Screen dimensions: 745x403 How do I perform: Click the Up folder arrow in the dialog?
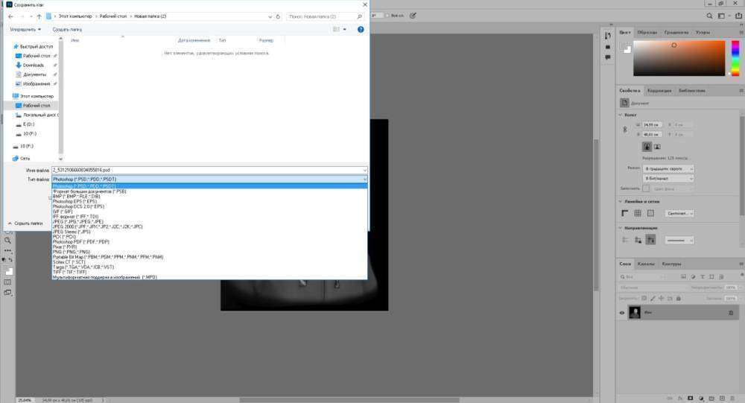coord(39,16)
